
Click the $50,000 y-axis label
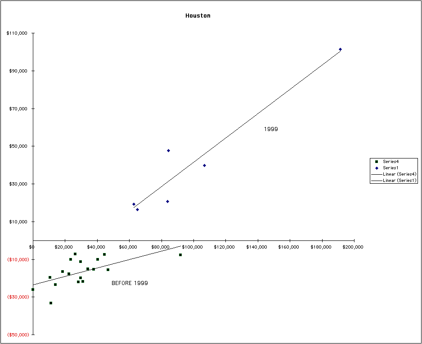pyautogui.click(x=18, y=146)
